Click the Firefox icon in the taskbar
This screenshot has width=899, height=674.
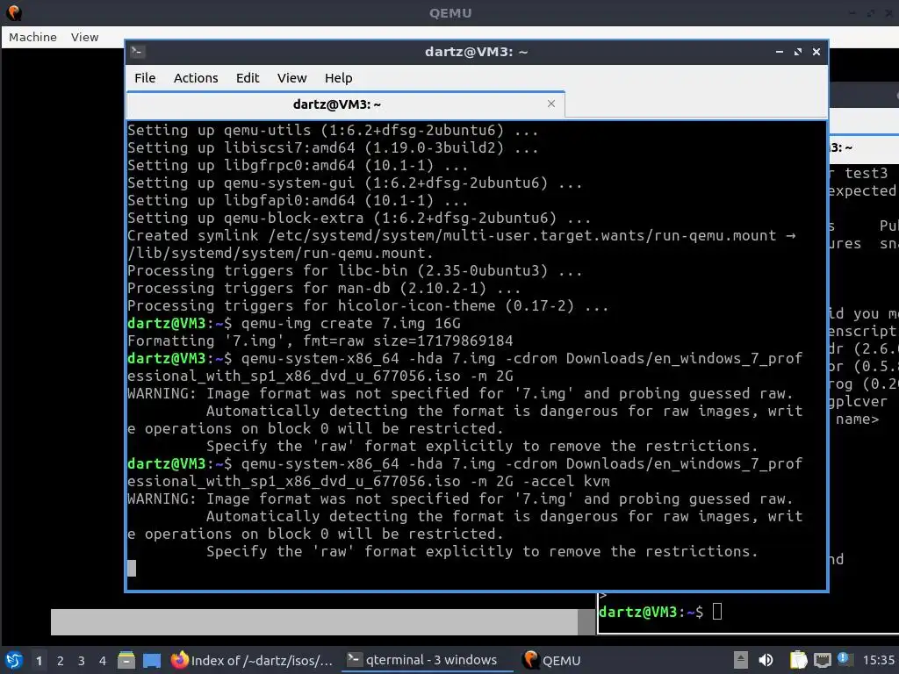point(179,660)
